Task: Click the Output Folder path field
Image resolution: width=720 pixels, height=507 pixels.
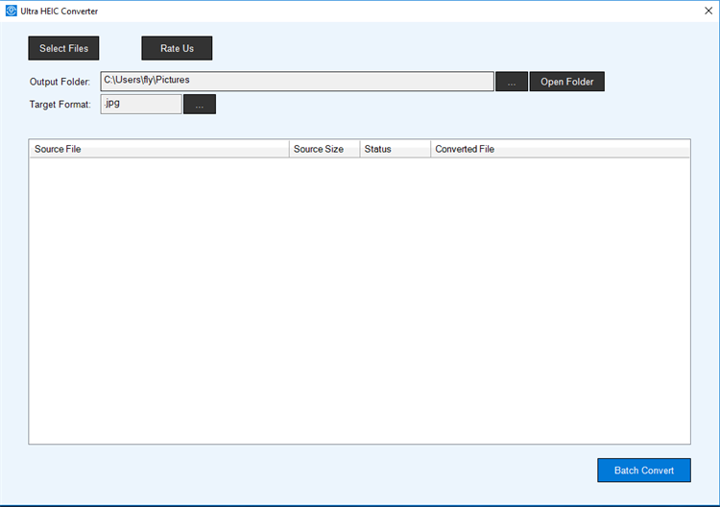Action: 297,82
